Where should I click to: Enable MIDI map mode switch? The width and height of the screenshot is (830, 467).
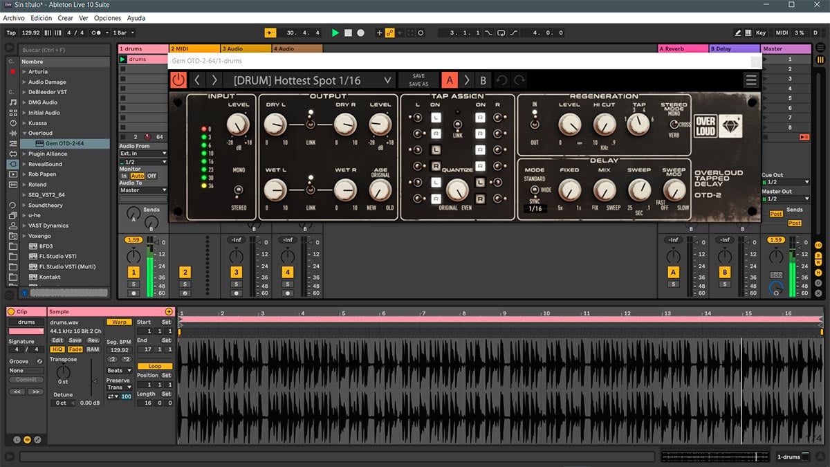click(782, 33)
